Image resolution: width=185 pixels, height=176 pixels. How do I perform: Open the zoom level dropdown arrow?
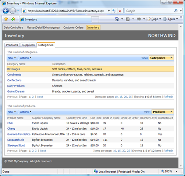[177, 171]
